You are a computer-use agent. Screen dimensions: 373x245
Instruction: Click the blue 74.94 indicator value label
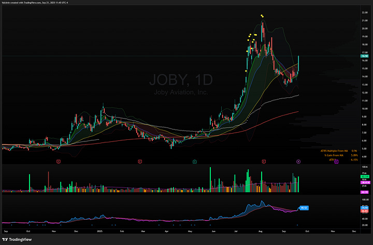point(364,208)
